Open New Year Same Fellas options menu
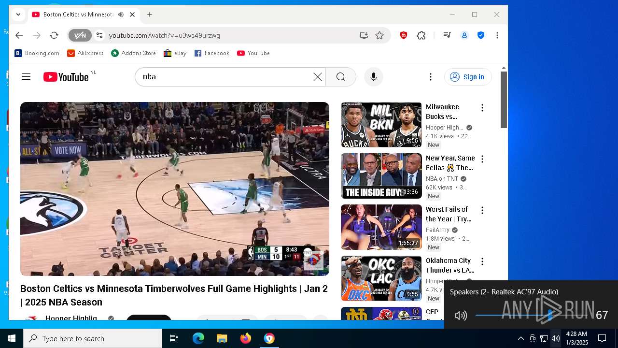The width and height of the screenshot is (618, 348). click(x=482, y=159)
